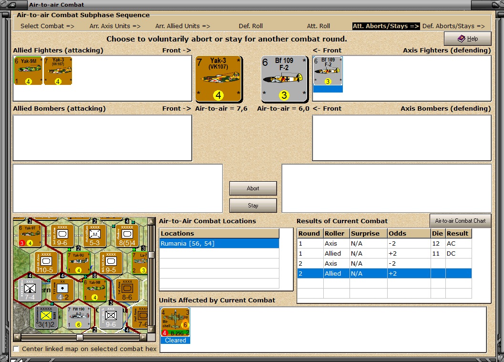Click the 10-5 Soviet army counter on map
Viewport: 504px width, 362px height.
click(x=46, y=263)
